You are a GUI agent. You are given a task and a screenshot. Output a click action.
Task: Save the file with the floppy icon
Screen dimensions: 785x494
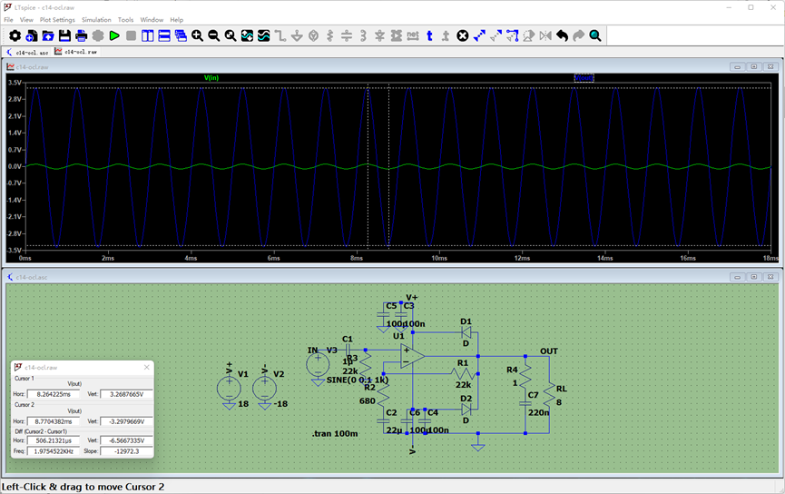point(64,35)
